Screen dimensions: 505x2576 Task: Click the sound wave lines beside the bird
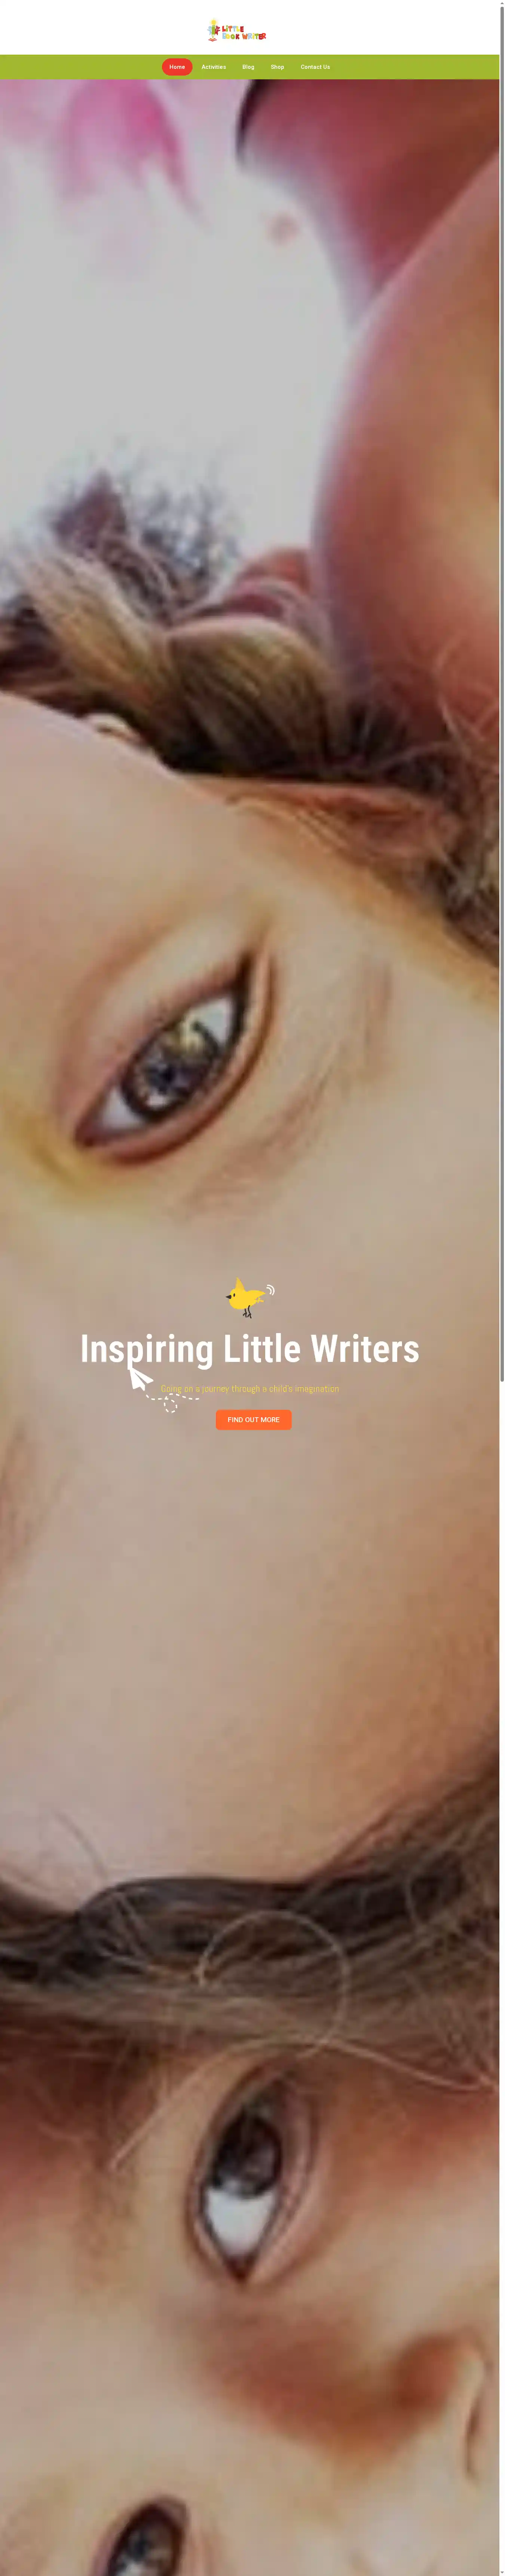[270, 1290]
